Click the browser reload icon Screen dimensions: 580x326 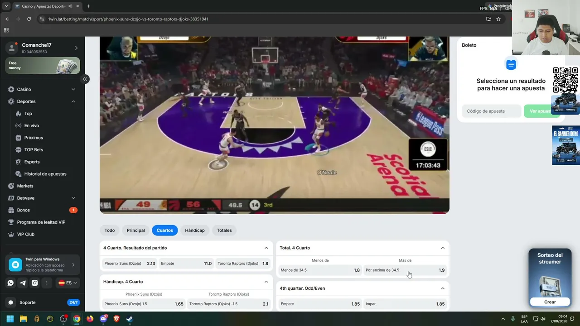[29, 19]
